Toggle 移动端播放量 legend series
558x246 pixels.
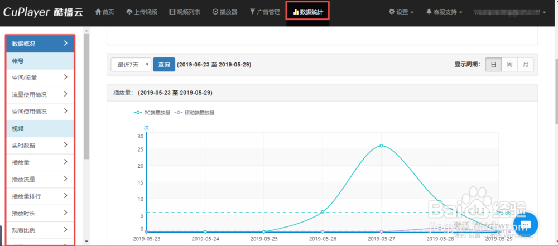(195, 113)
